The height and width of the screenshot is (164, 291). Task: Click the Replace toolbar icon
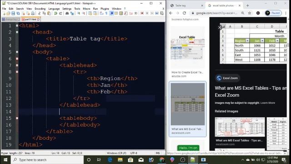point(72,13)
